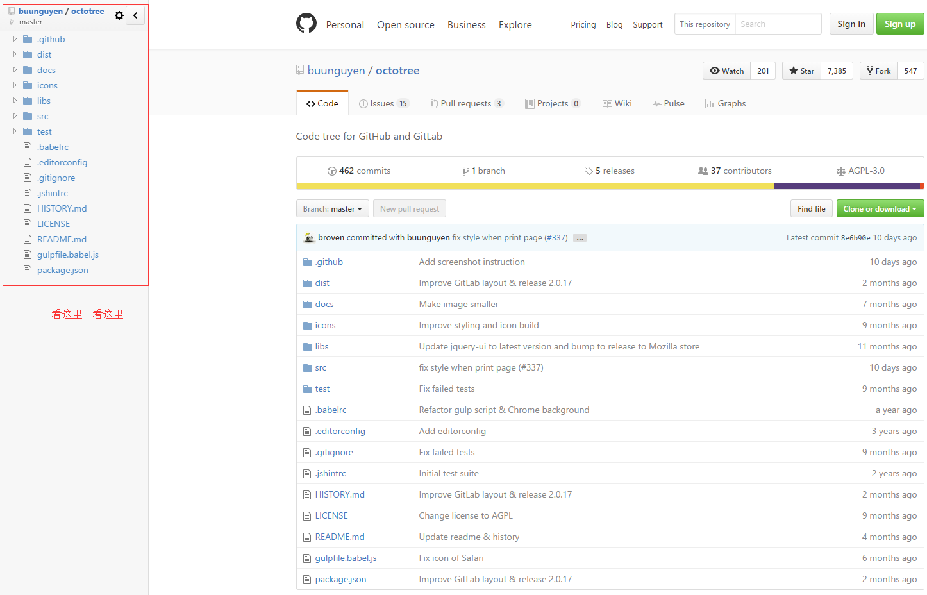
Task: Expand the .github folder in sidebar tree
Action: coord(15,39)
